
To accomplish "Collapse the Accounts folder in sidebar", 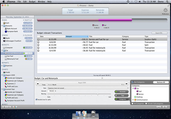I will 2,26.
